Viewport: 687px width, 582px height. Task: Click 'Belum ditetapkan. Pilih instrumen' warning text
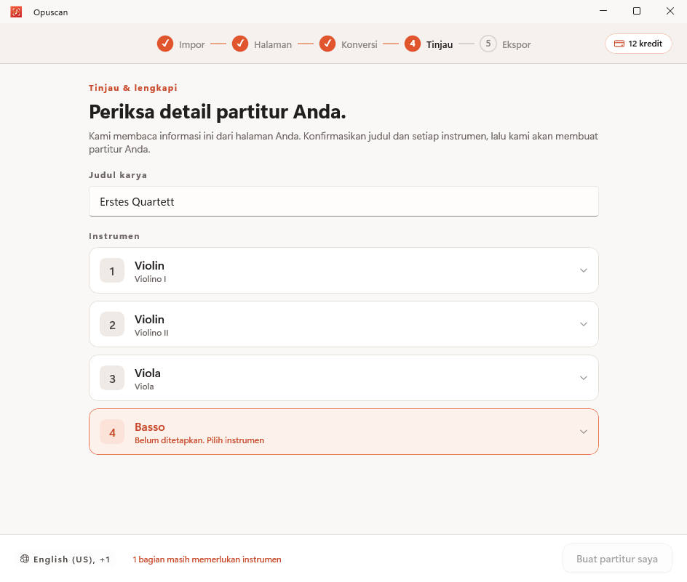[199, 440]
